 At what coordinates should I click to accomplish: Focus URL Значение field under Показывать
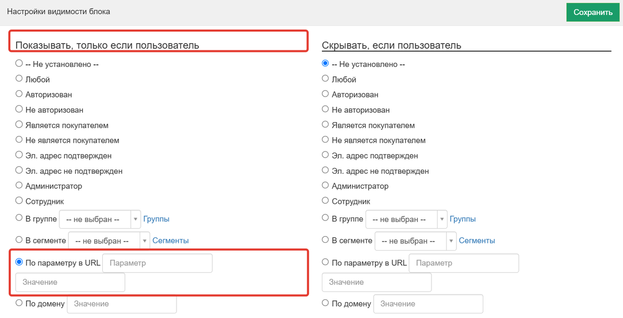point(71,282)
